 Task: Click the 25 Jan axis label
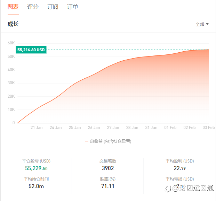point(75,128)
